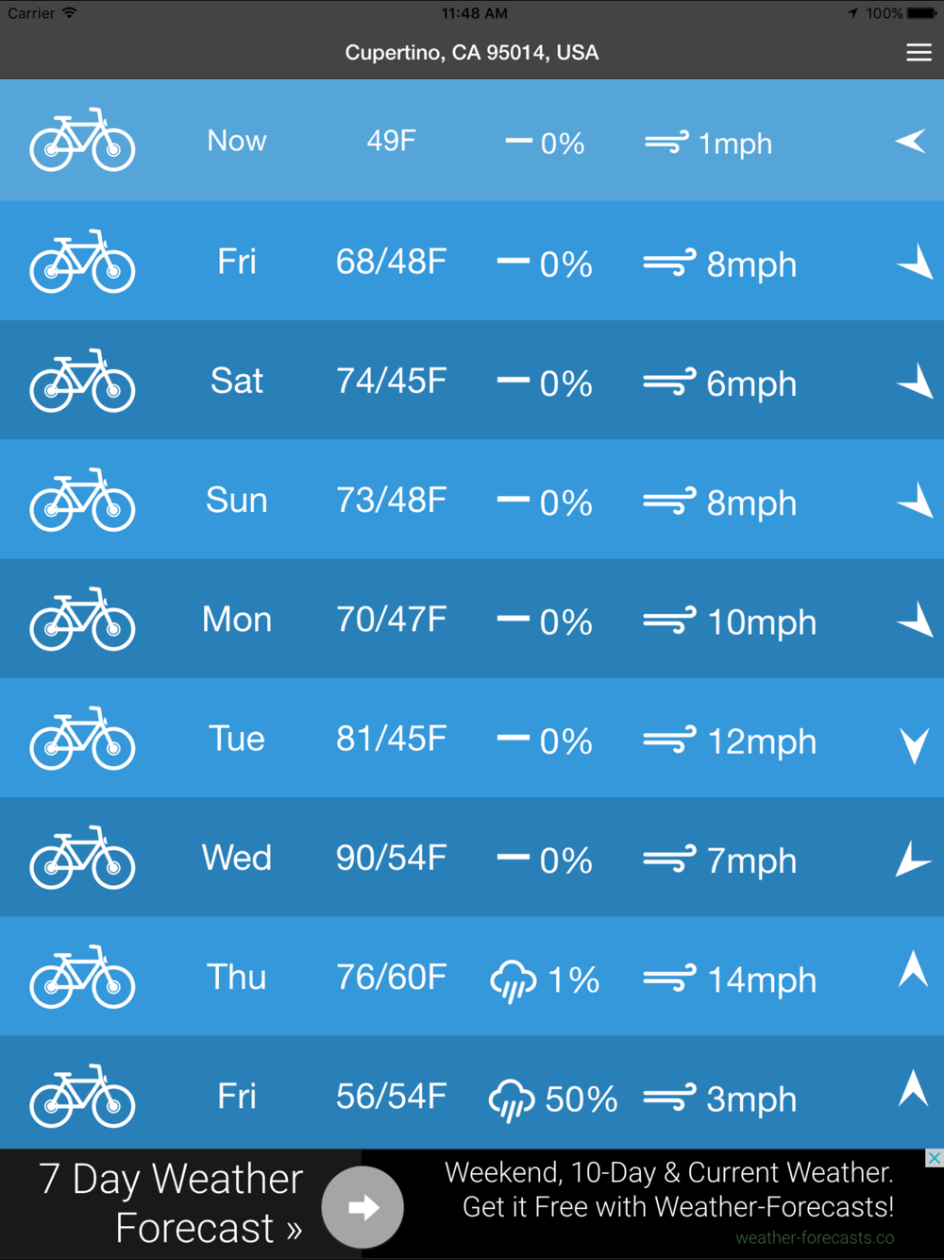Close the ad banner with the X

coord(934,1158)
